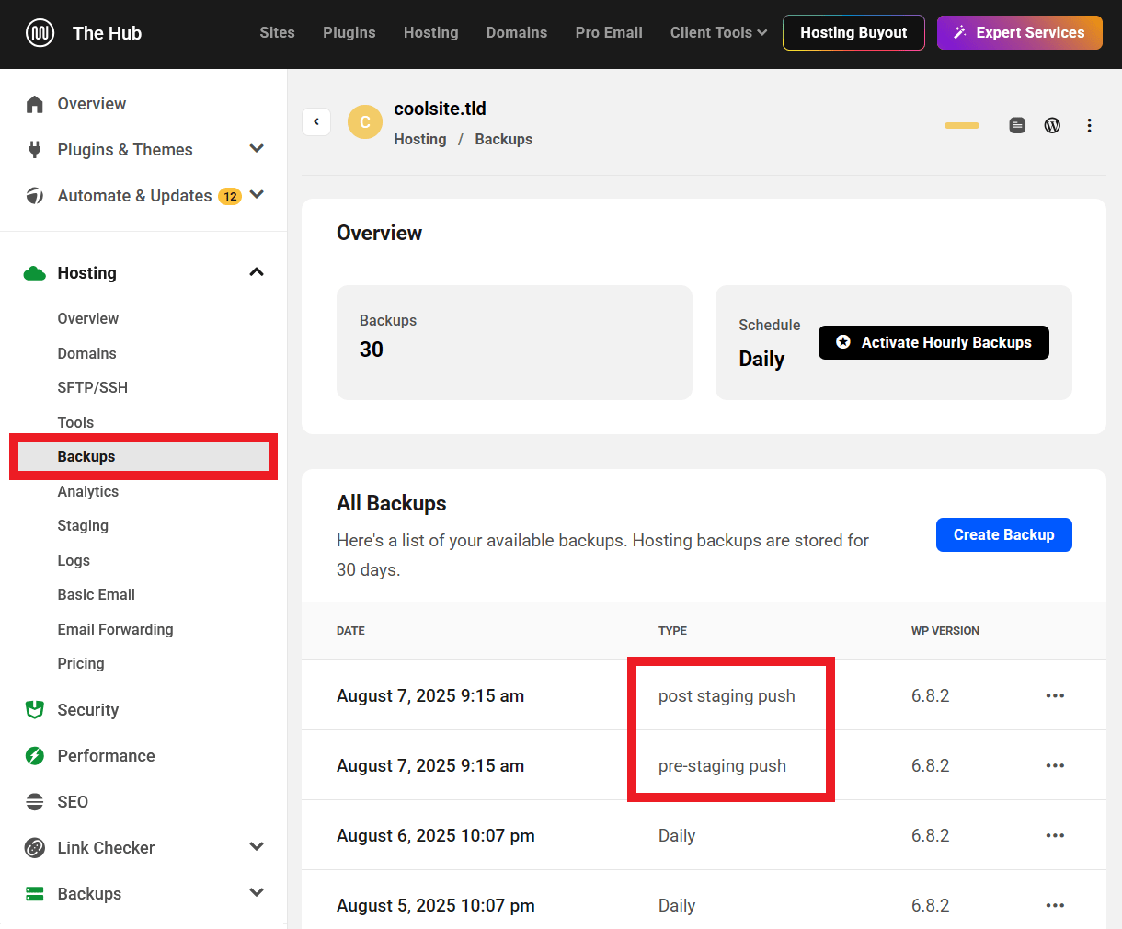Go back using the left arrow button
Viewport: 1122px width, 929px height.
[x=316, y=121]
